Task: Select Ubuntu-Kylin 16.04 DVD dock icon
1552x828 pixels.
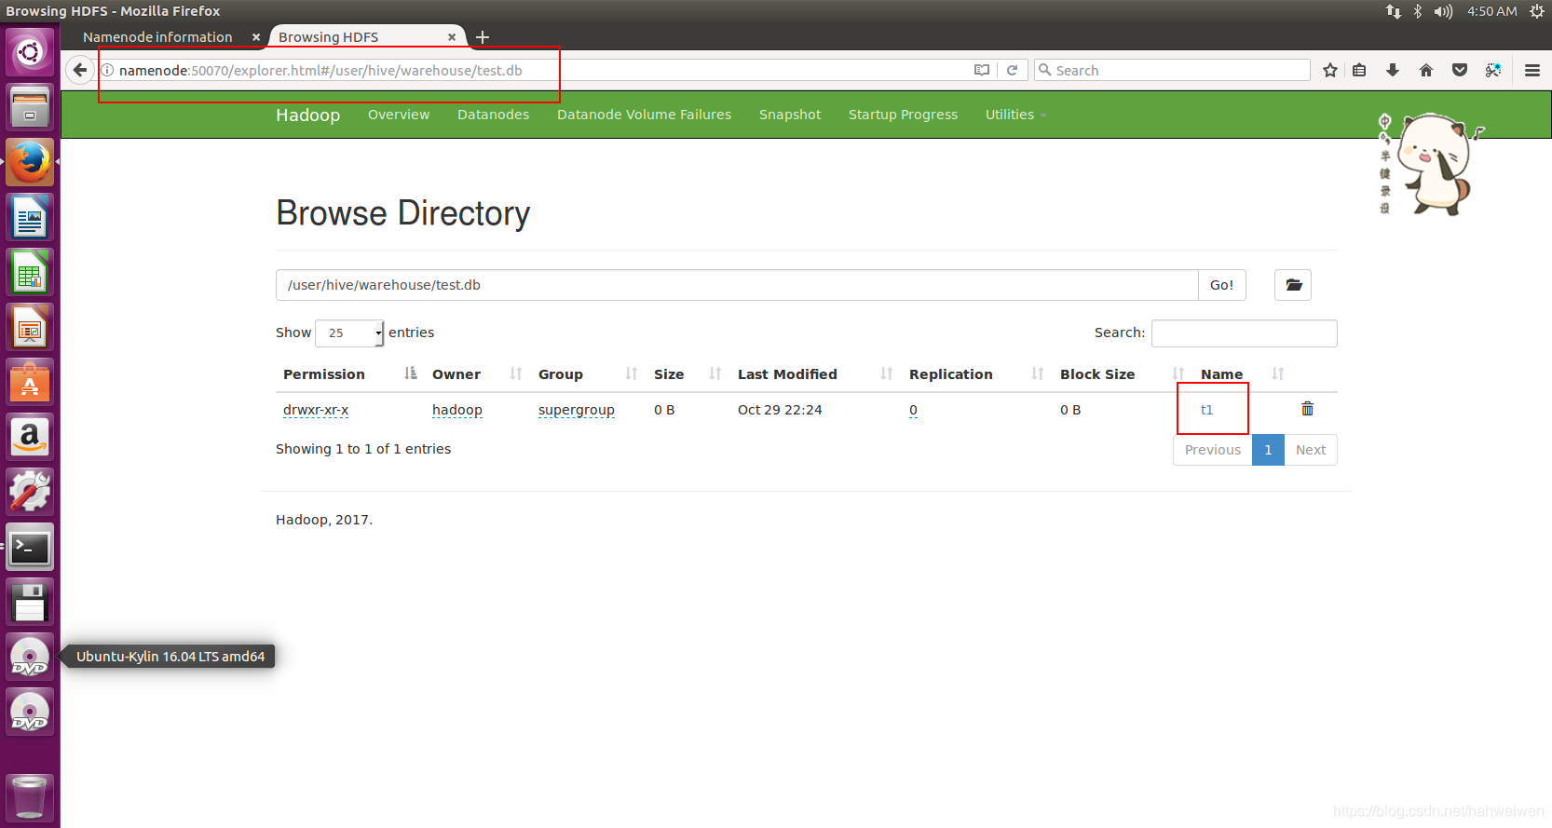Action: pos(30,657)
